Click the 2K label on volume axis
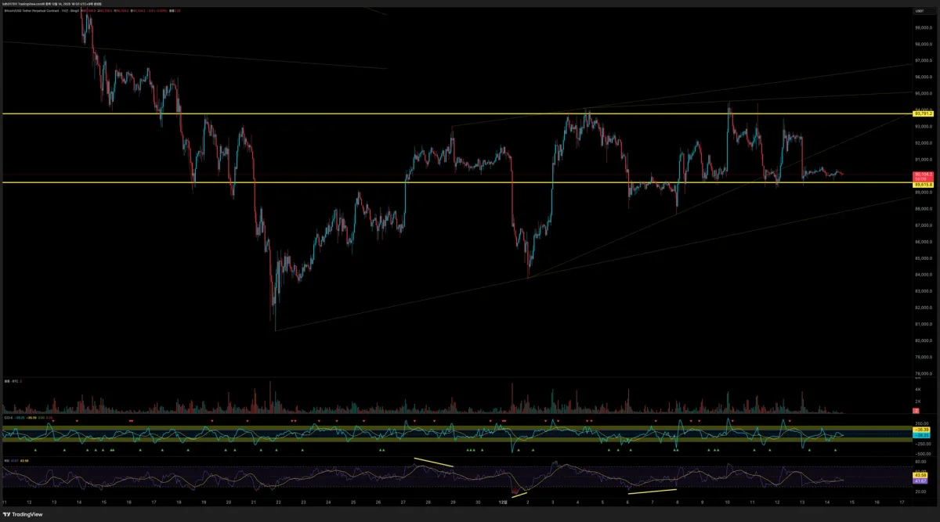 916,400
